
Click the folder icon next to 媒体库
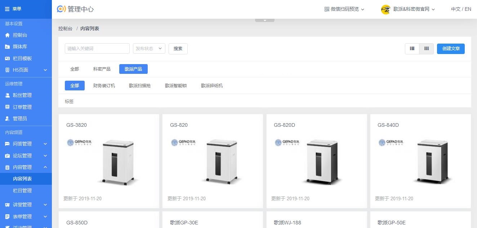(x=7, y=47)
